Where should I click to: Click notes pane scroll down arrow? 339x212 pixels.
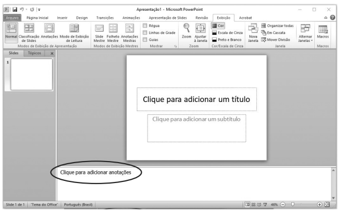pos(333,198)
